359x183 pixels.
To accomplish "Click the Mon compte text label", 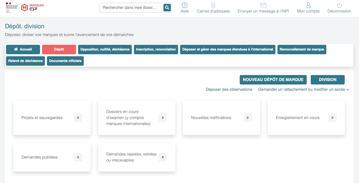I will pyautogui.click(x=309, y=11).
